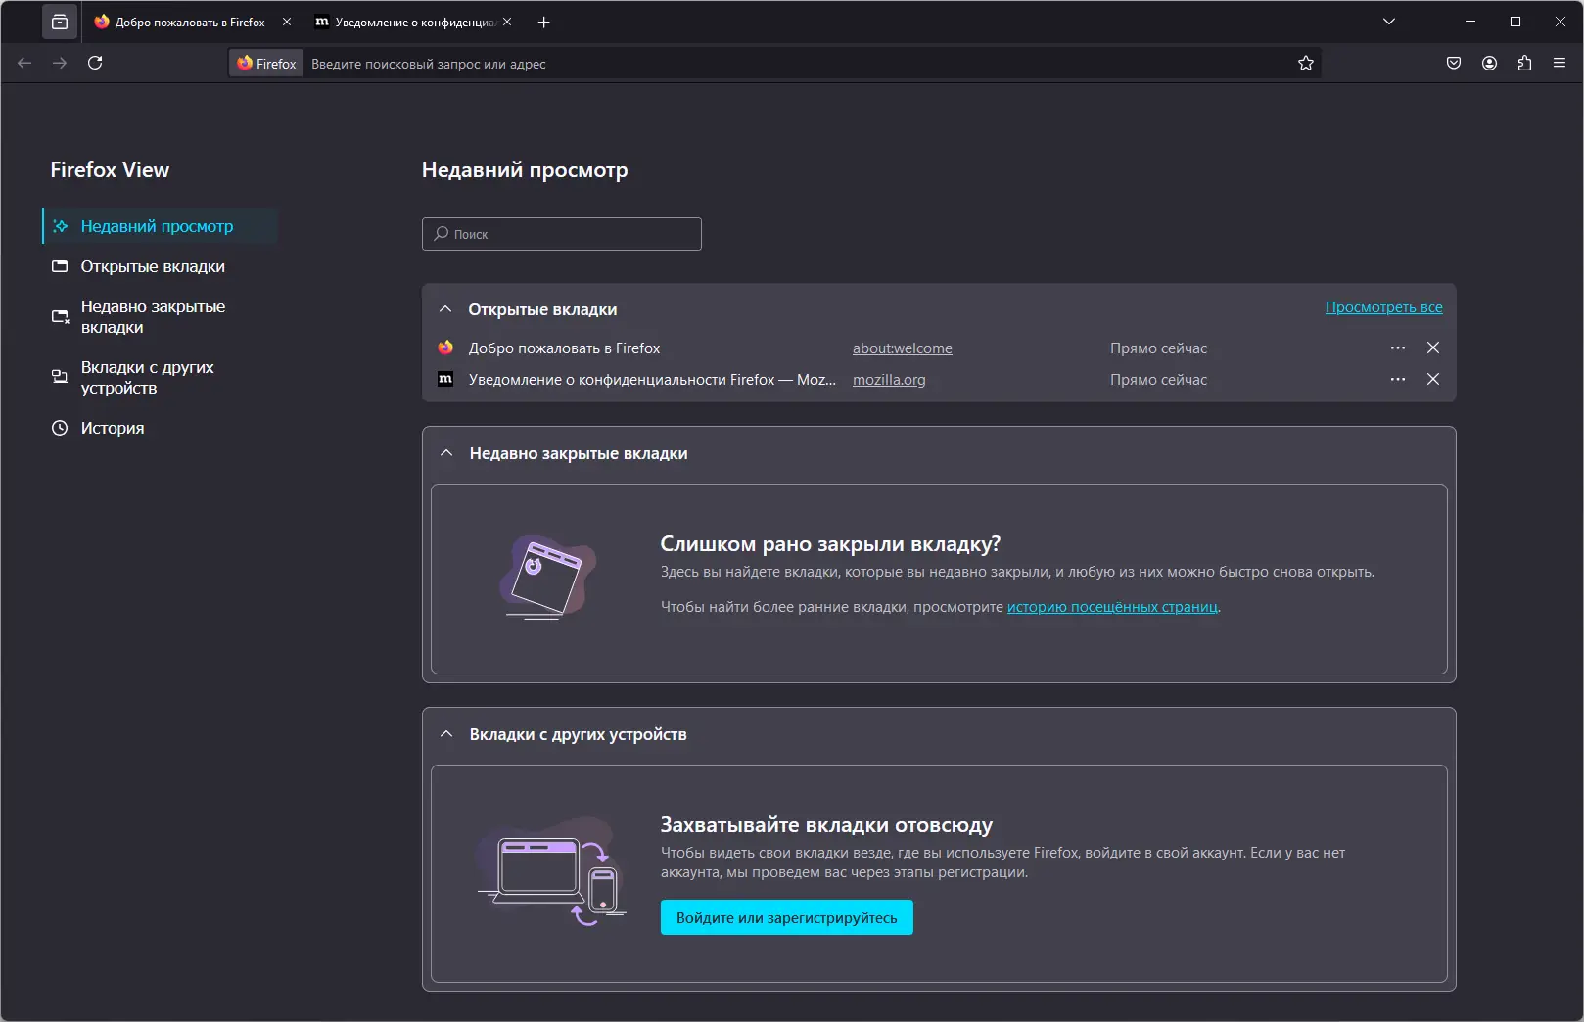The width and height of the screenshot is (1584, 1022).
Task: Select Открытые вкладки in the sidebar
Action: [153, 266]
